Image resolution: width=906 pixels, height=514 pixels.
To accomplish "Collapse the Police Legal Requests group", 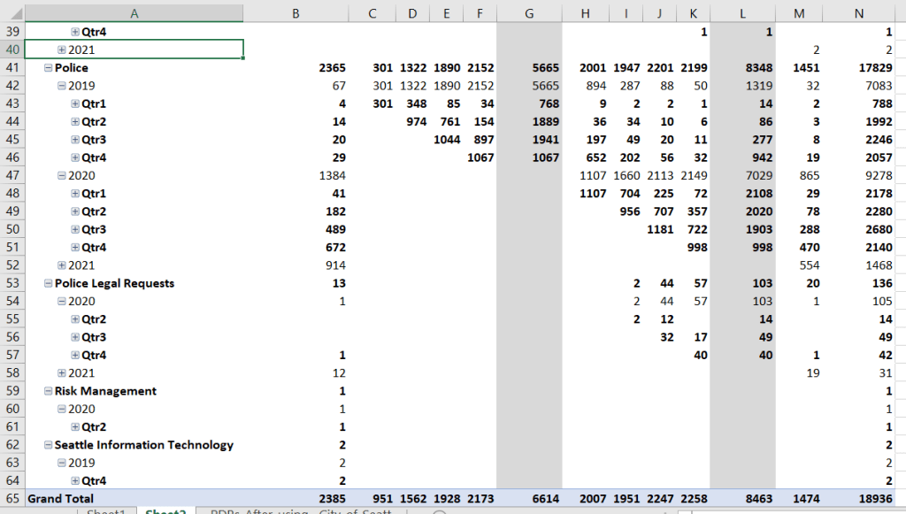I will 48,283.
